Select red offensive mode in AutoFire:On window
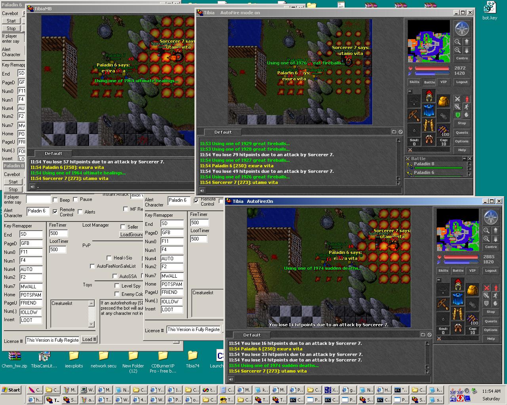The width and height of the screenshot is (507, 405). click(486, 288)
